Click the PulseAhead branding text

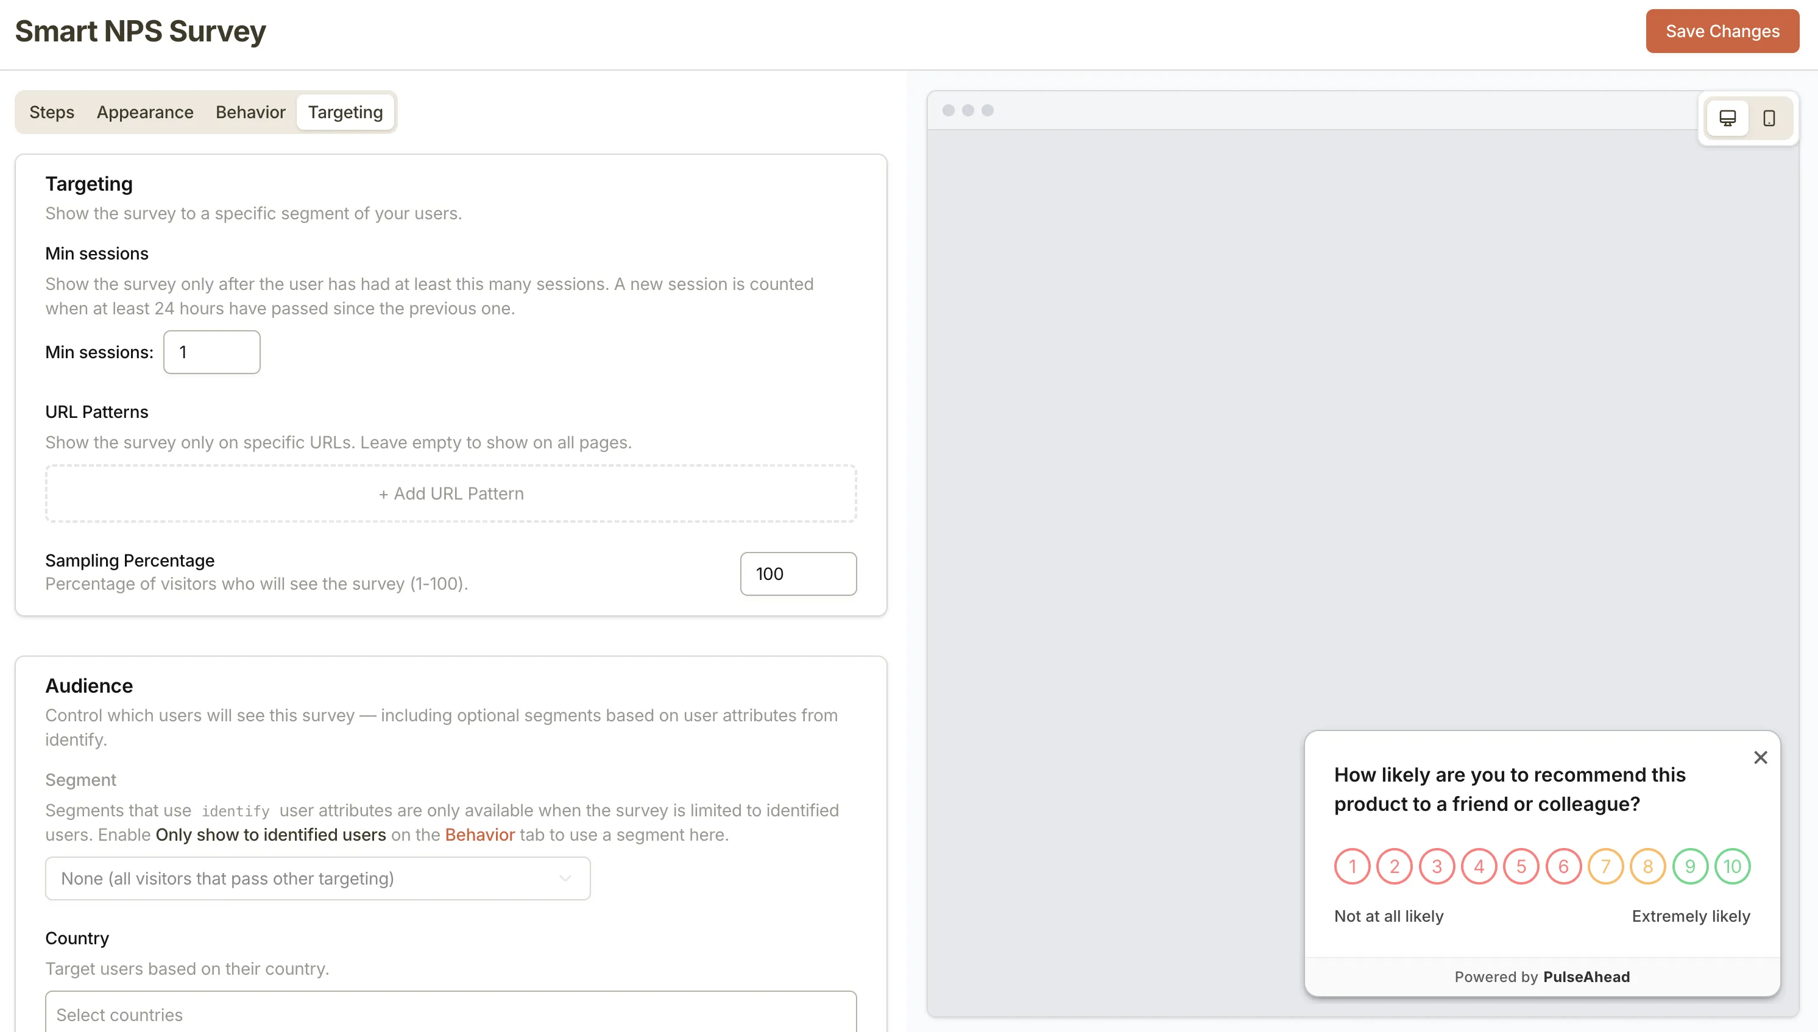coord(1587,976)
